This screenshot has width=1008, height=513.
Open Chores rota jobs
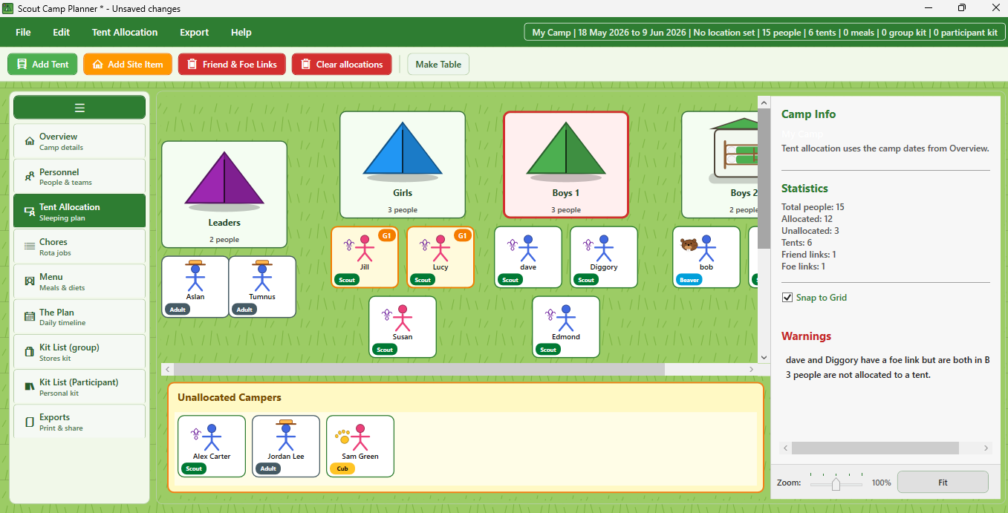tap(79, 246)
